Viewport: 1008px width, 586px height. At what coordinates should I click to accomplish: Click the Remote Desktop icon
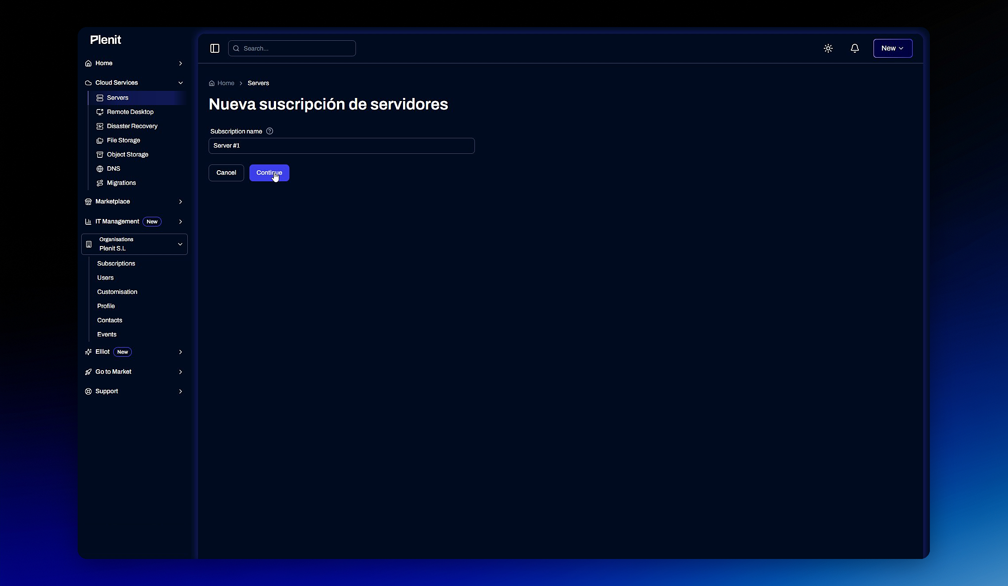coord(100,112)
